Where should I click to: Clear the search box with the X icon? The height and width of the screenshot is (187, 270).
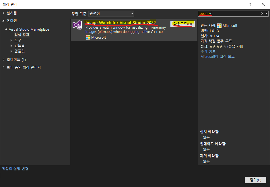point(262,13)
